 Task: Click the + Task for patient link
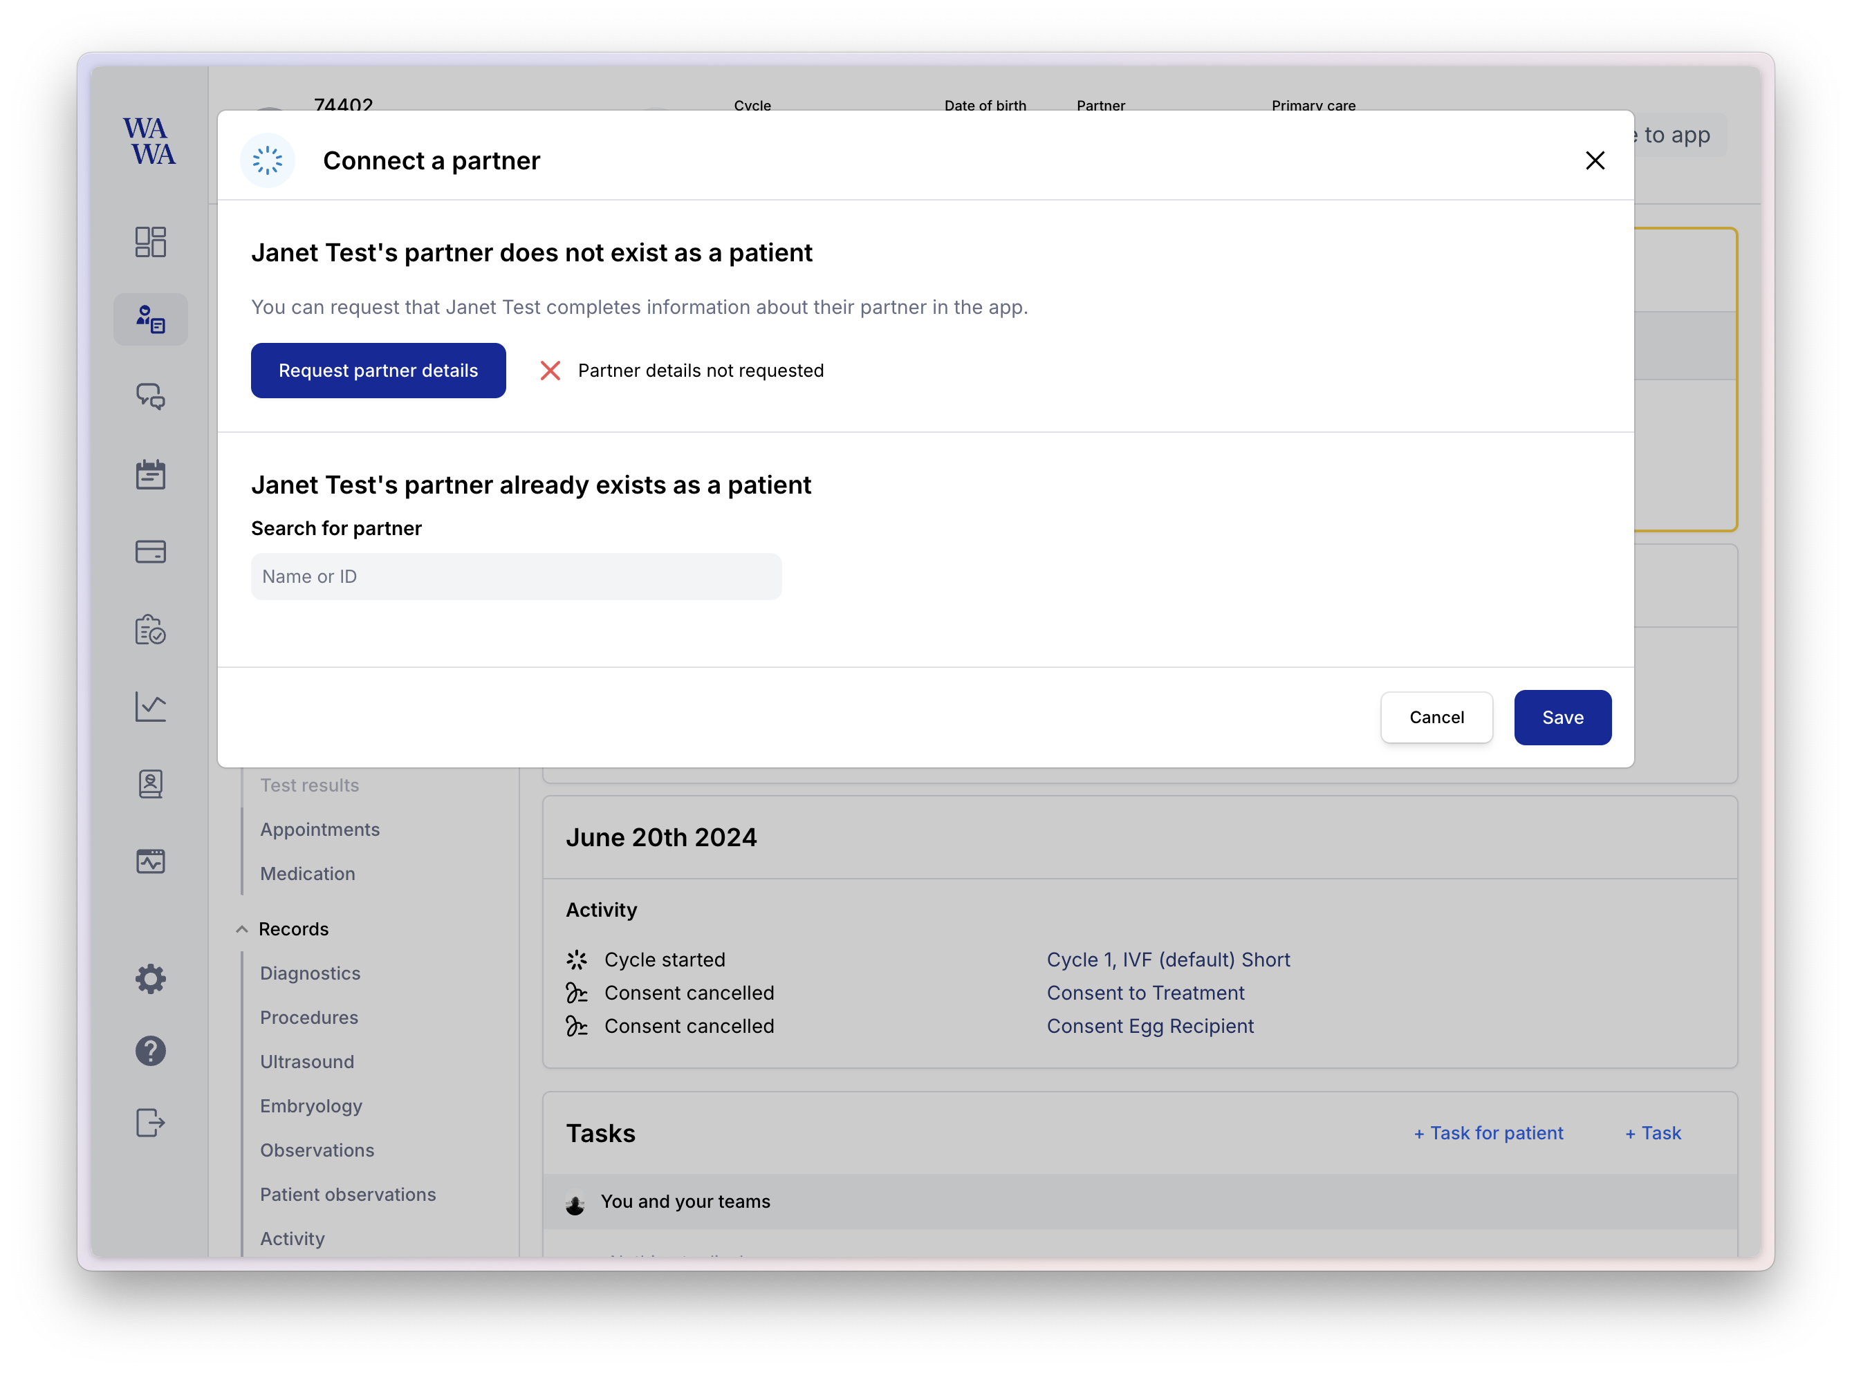coord(1488,1134)
